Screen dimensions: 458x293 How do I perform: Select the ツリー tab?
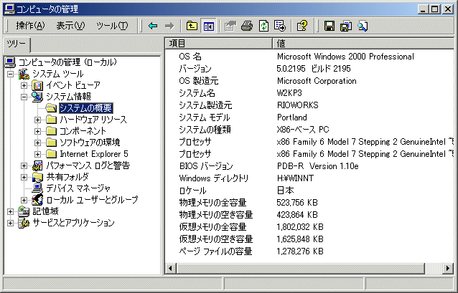[17, 44]
